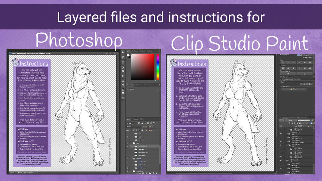Distribute first icon in Clip Studio Distribute row

click(283, 68)
